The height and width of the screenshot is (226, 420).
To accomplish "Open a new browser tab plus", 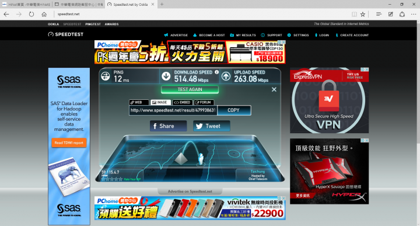I will pyautogui.click(x=162, y=4).
